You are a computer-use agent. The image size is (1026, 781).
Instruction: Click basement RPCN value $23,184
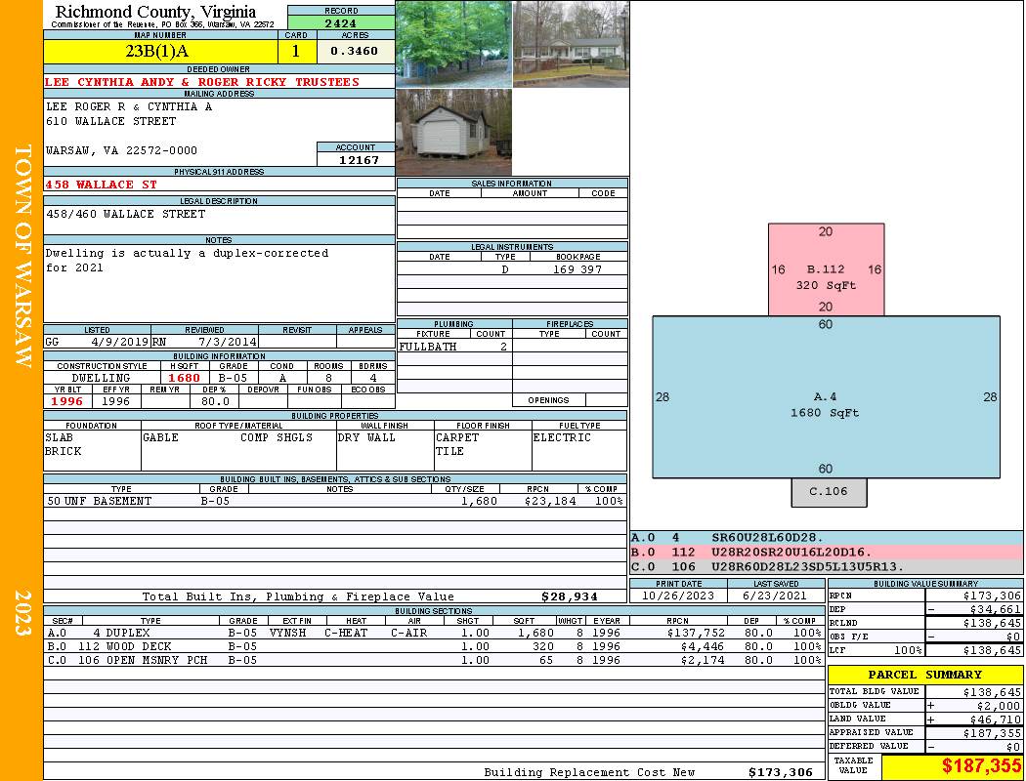point(550,501)
